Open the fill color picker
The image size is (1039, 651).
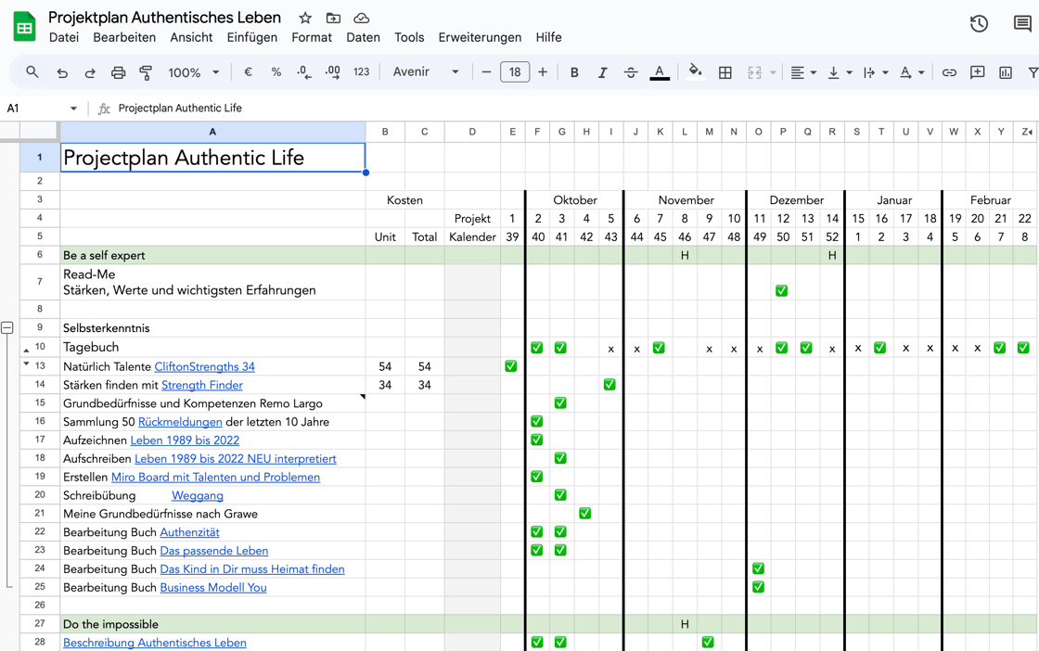point(695,72)
